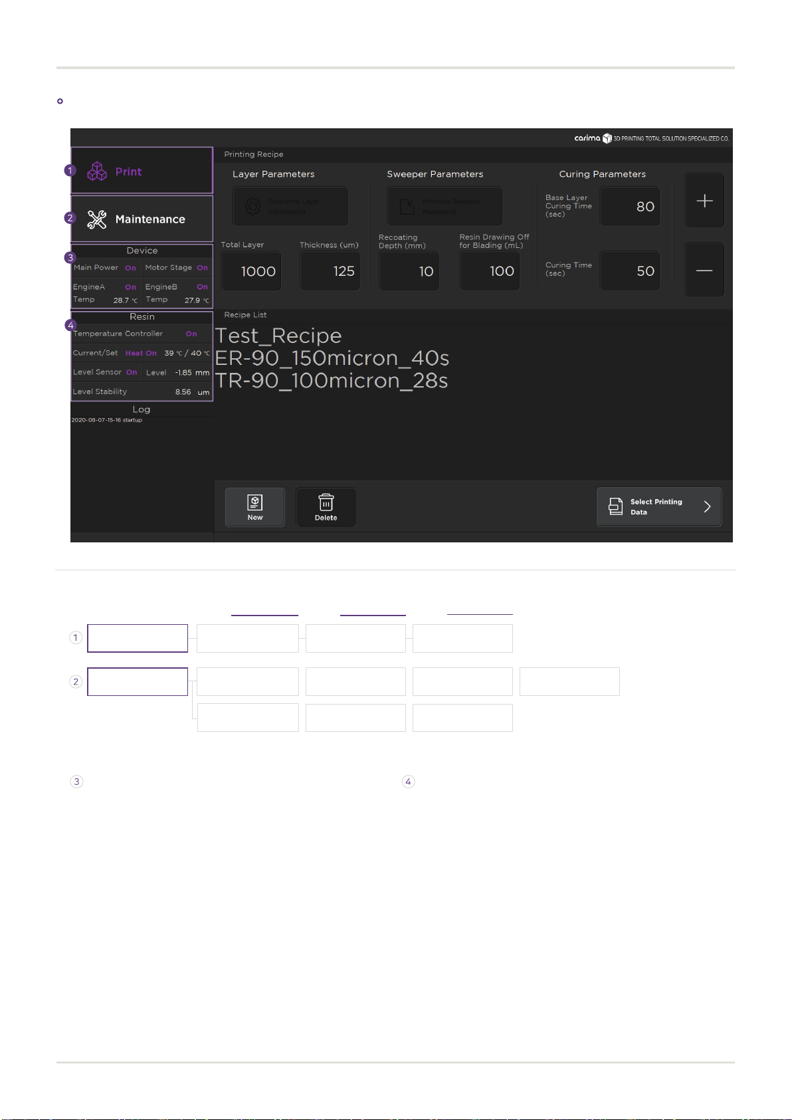Image resolution: width=792 pixels, height=1120 pixels.
Task: Click the Maintenance wrench icon
Action: click(97, 219)
